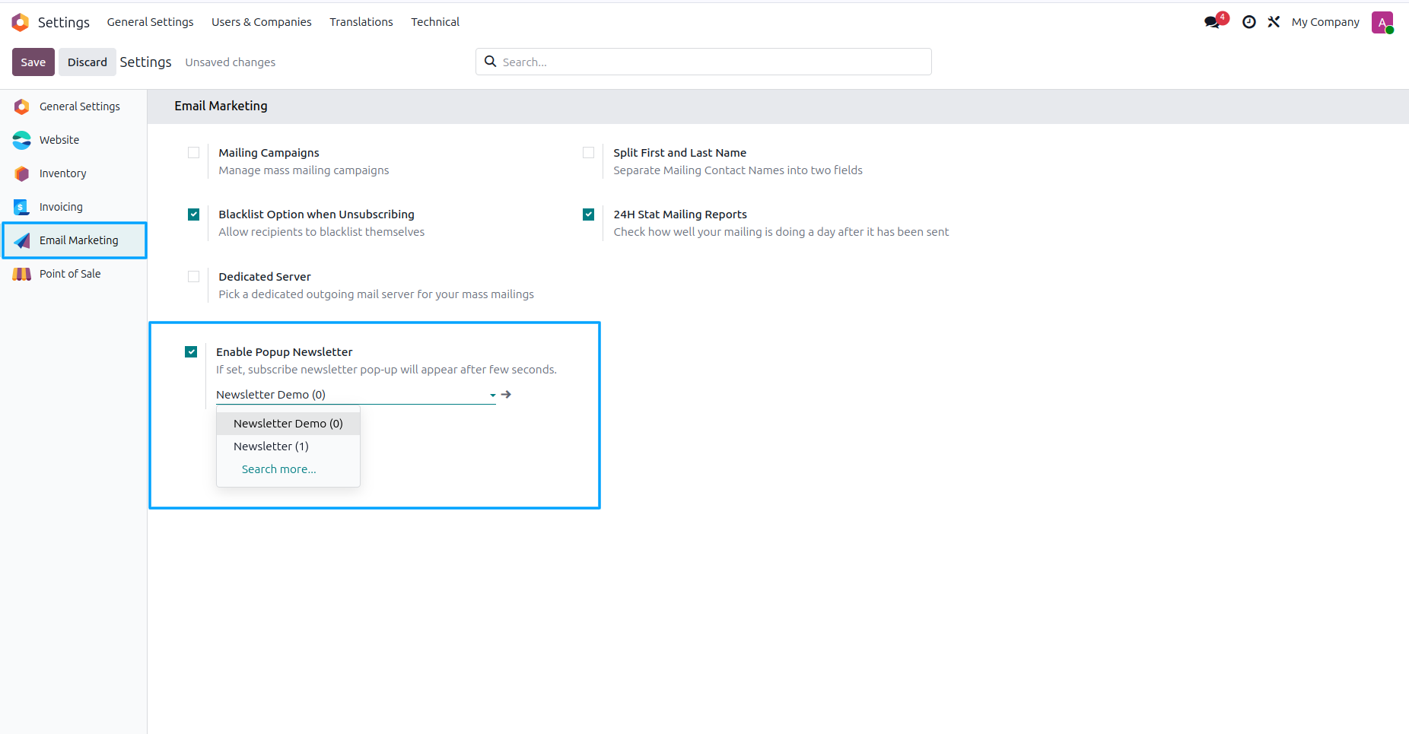Open the user avatar menu
1409x734 pixels.
click(x=1382, y=22)
